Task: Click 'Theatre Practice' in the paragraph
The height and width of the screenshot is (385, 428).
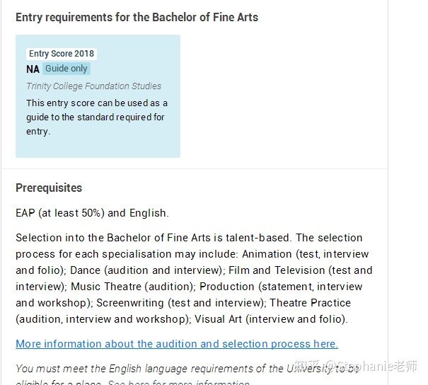Action: (310, 303)
